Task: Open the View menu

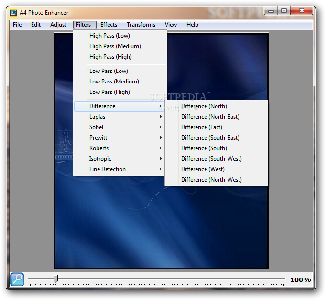Action: pos(171,25)
